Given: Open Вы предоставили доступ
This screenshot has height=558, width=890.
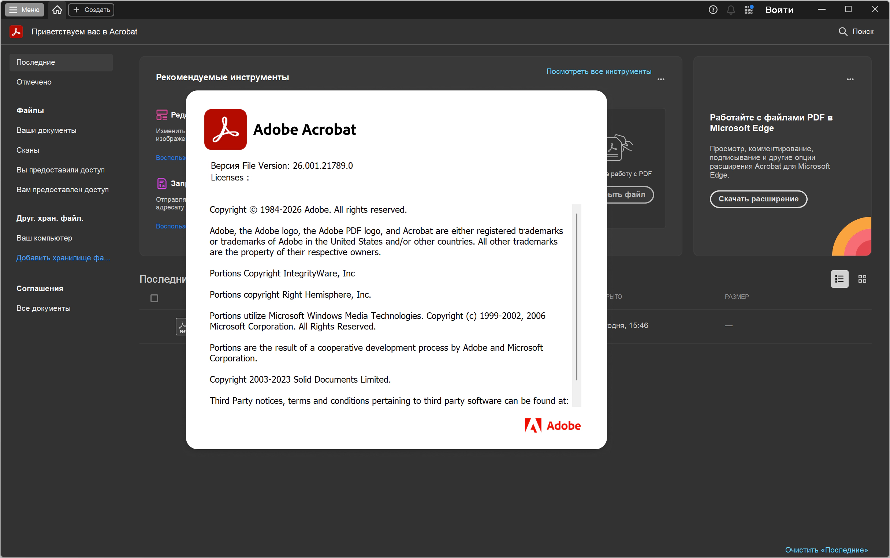Looking at the screenshot, I should point(60,170).
